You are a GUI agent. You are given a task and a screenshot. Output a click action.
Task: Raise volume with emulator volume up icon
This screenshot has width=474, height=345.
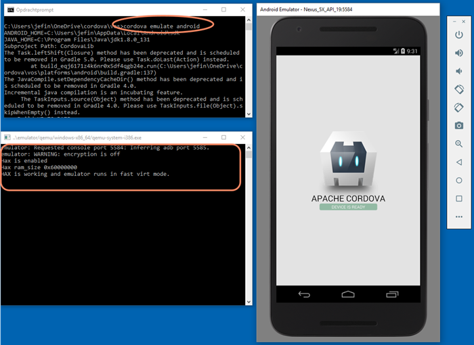coord(459,53)
